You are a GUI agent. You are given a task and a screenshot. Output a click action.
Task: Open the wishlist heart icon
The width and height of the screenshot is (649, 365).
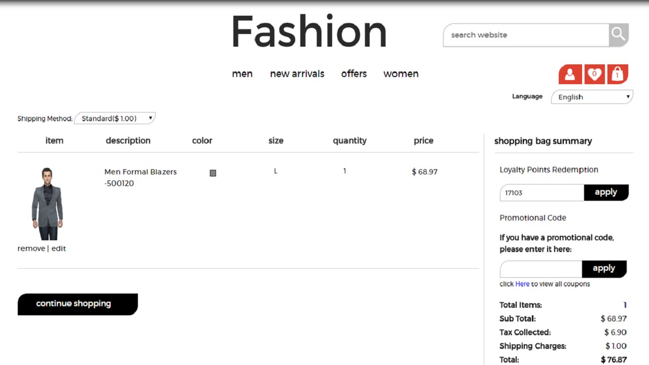point(594,75)
